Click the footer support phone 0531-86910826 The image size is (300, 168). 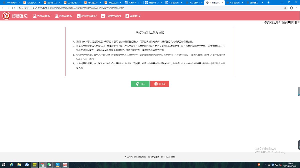168,157
